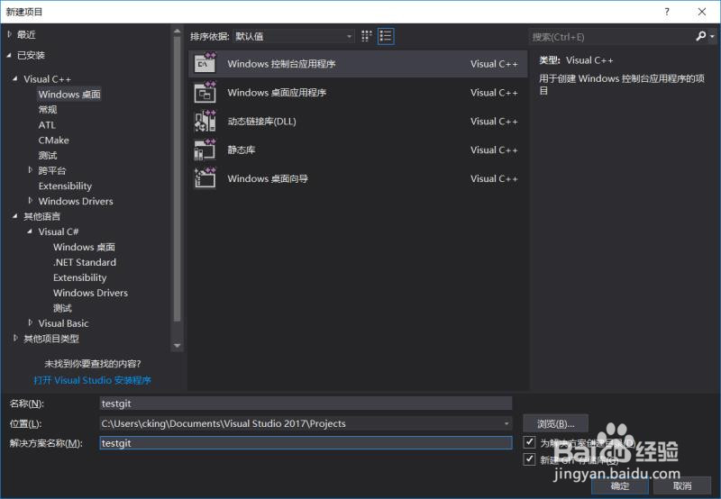Select .NET Standard category

(85, 262)
